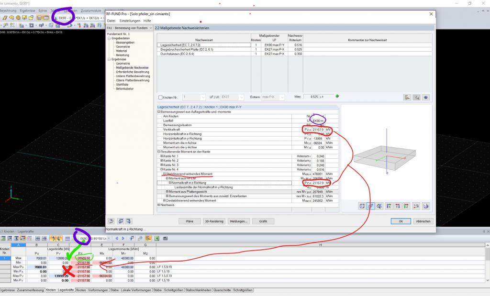Switch to Ergebnisse - Zusammenfassung tab
Viewport: 490px width, 296px height.
click(x=22, y=290)
